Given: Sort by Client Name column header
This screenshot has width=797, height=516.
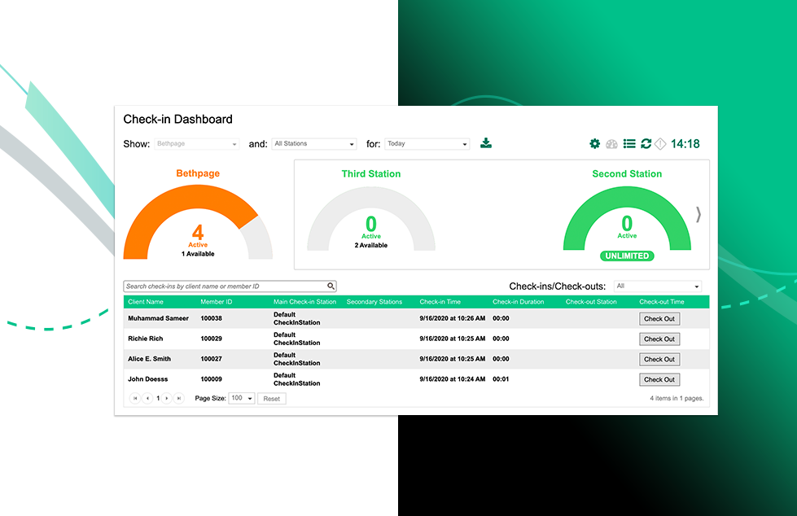Looking at the screenshot, I should (146, 302).
